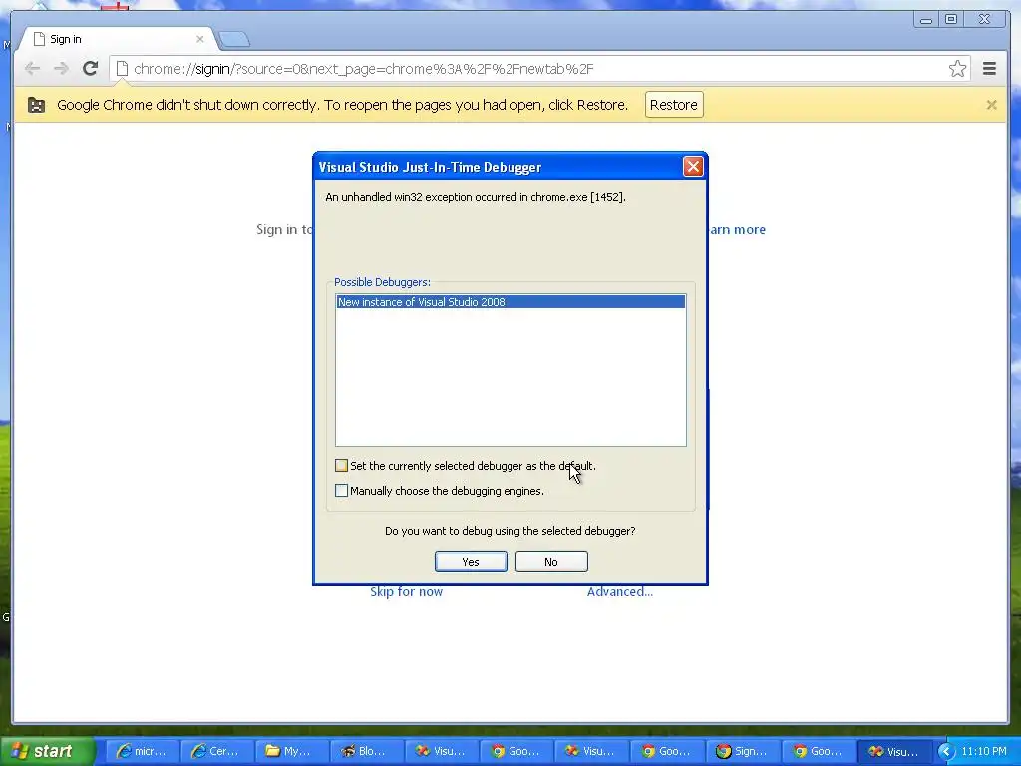Expand hidden system tray icons

click(x=946, y=751)
